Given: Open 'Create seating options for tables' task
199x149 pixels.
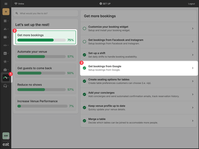Looking at the screenshot, I should (139, 81).
